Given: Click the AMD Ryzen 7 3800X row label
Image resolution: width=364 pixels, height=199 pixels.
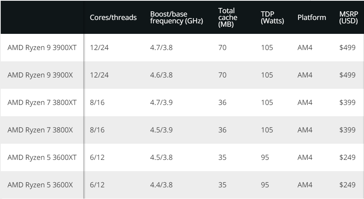Looking at the screenshot, I should (40, 130).
